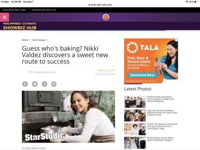Open Judy Ann Santos and Ryan Agoncillo story
The height and width of the screenshot is (150, 200).
click(x=162, y=113)
